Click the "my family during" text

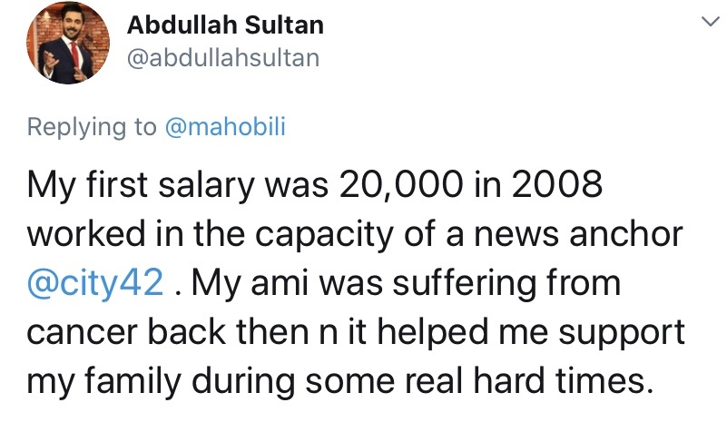pyautogui.click(x=161, y=382)
